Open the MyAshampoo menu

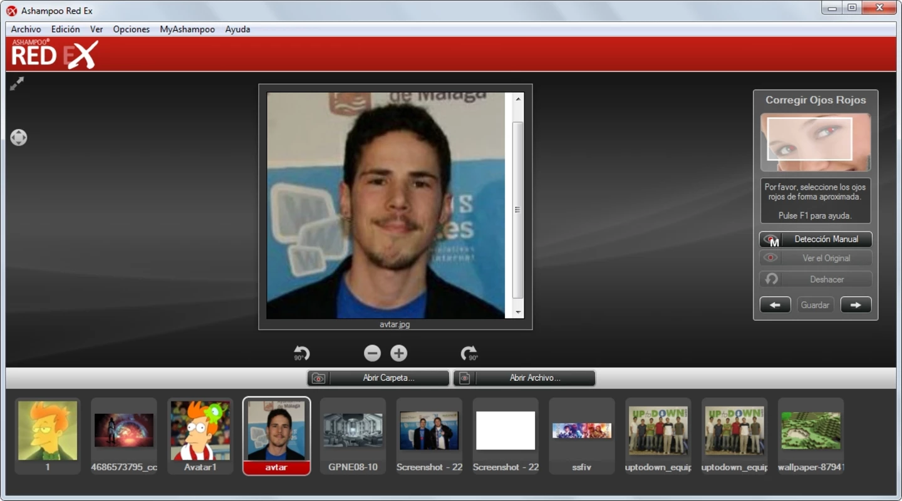coord(187,29)
